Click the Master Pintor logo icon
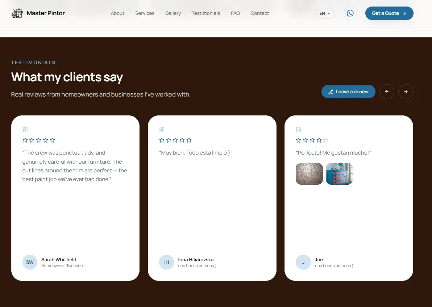The width and height of the screenshot is (432, 307). (x=17, y=13)
